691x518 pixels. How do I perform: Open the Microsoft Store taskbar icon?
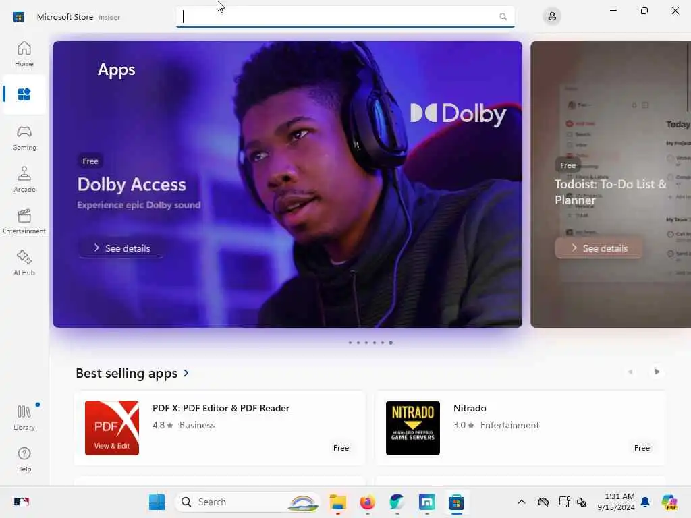point(457,502)
